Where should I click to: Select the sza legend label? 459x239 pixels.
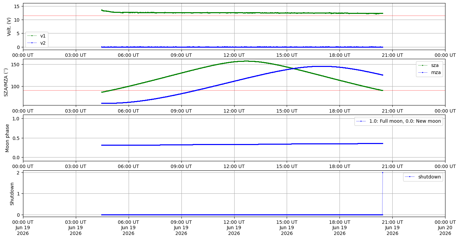pos(435,66)
